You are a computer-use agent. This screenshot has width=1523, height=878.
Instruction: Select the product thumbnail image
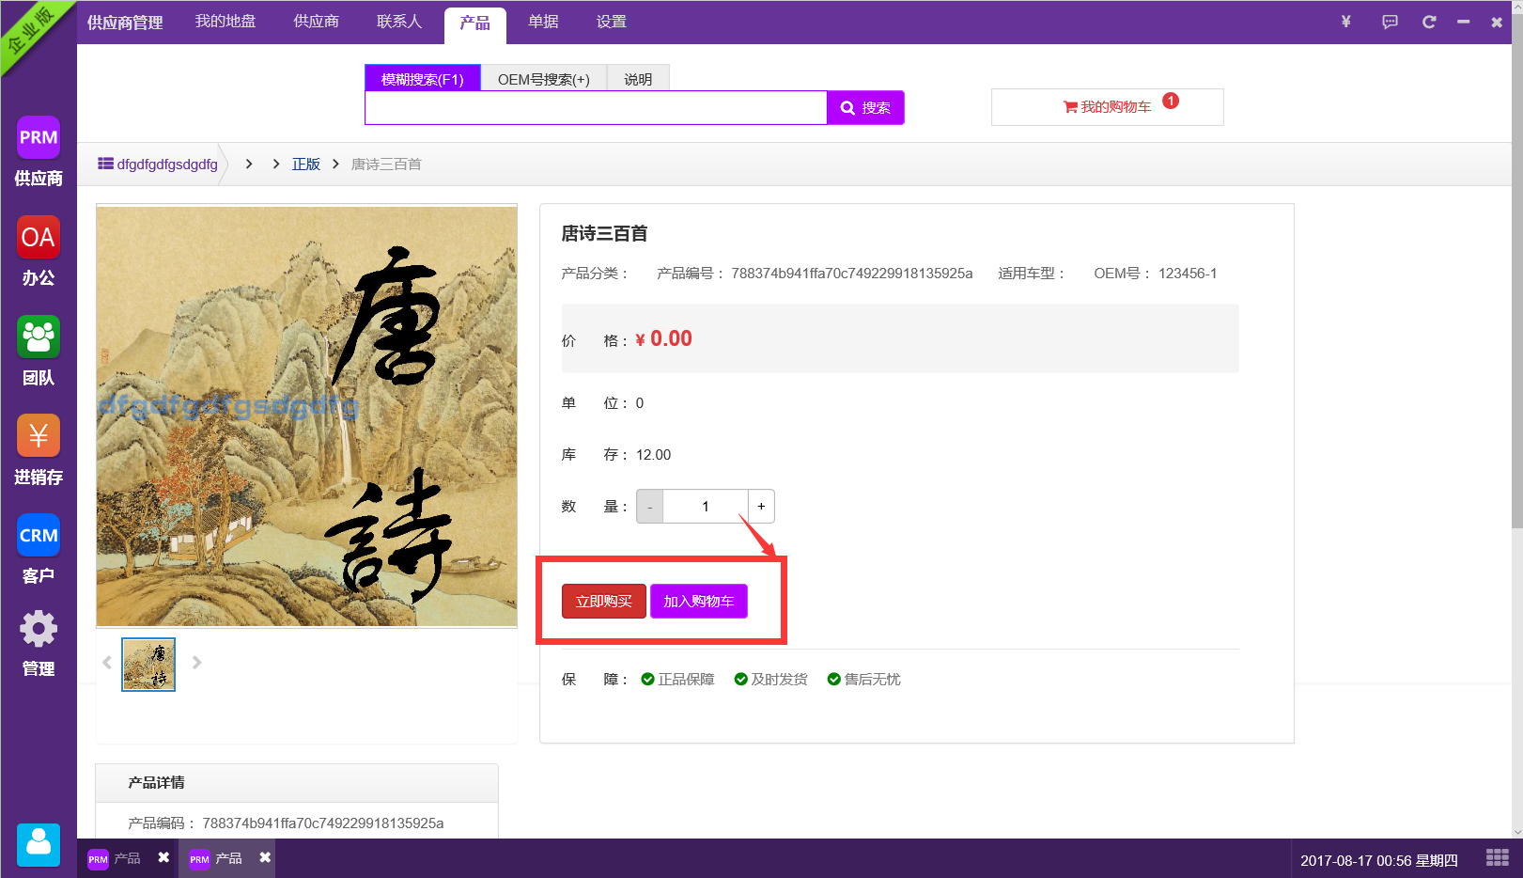(148, 665)
